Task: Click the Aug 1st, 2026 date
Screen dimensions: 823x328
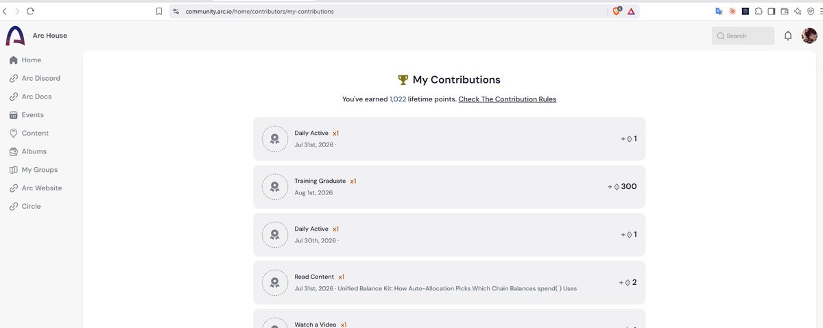Action: click(313, 193)
